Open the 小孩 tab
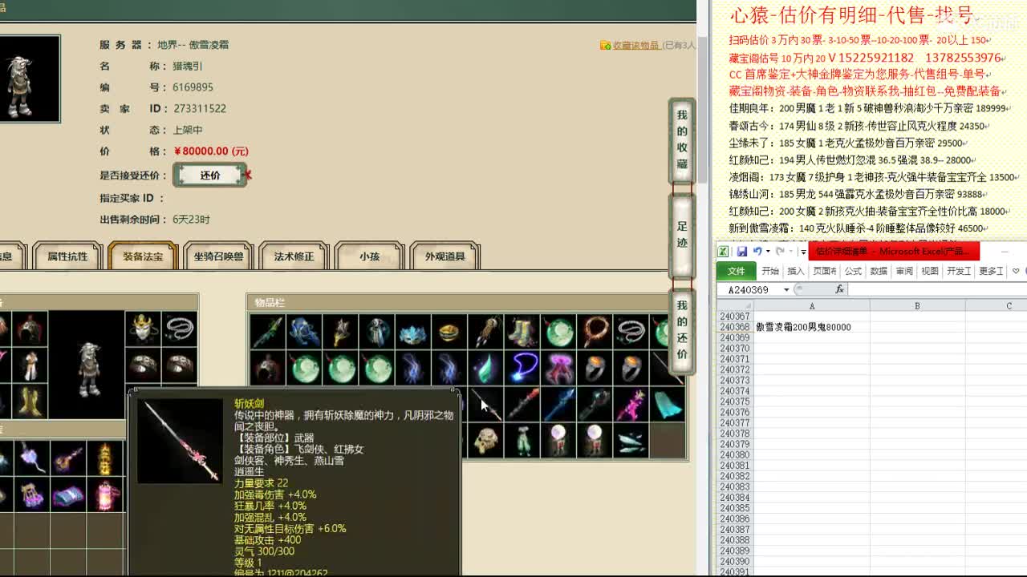Screen dimensions: 1027x577 [x=369, y=256]
